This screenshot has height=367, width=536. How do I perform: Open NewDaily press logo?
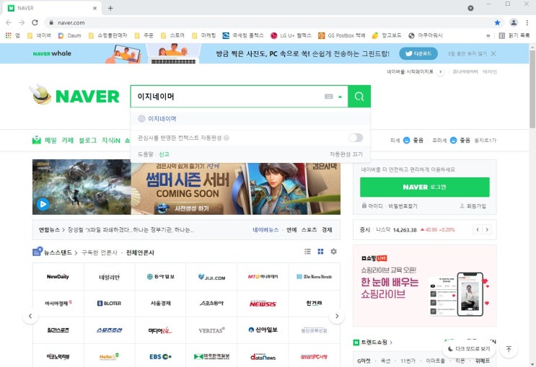tap(58, 276)
